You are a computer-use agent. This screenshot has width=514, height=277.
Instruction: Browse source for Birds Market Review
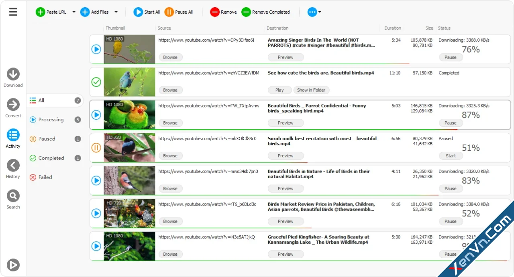coord(170,222)
